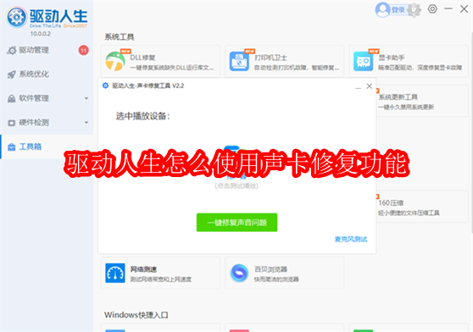Click the 登录 login link
Viewport: 473px width, 332px height.
pyautogui.click(x=398, y=10)
